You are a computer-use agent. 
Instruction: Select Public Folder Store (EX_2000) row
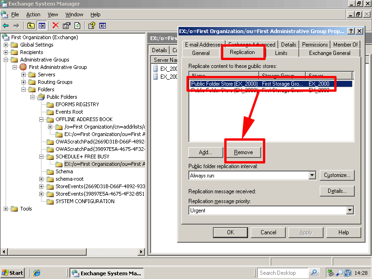(x=271, y=84)
